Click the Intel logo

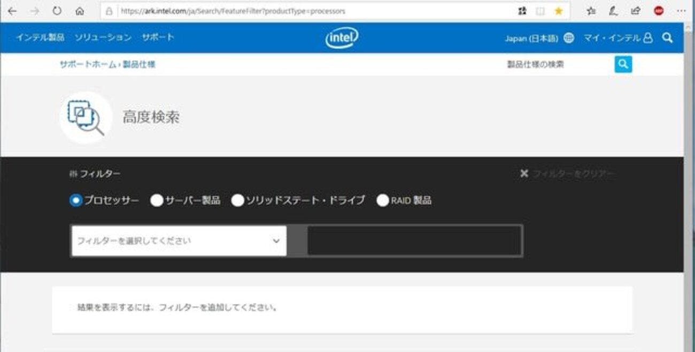[342, 38]
